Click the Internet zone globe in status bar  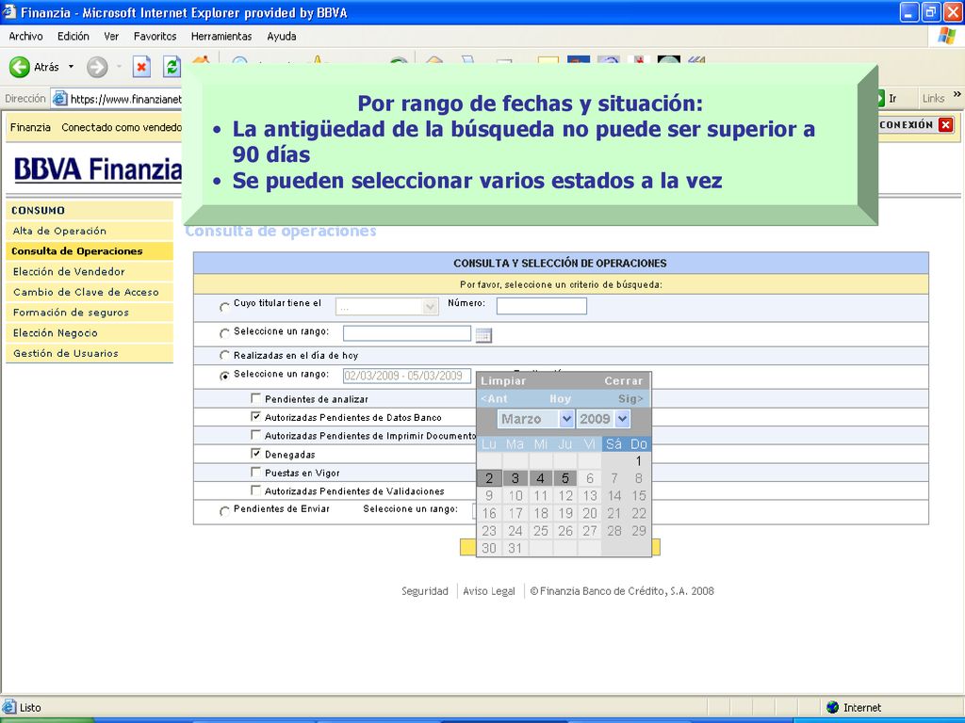pyautogui.click(x=833, y=707)
